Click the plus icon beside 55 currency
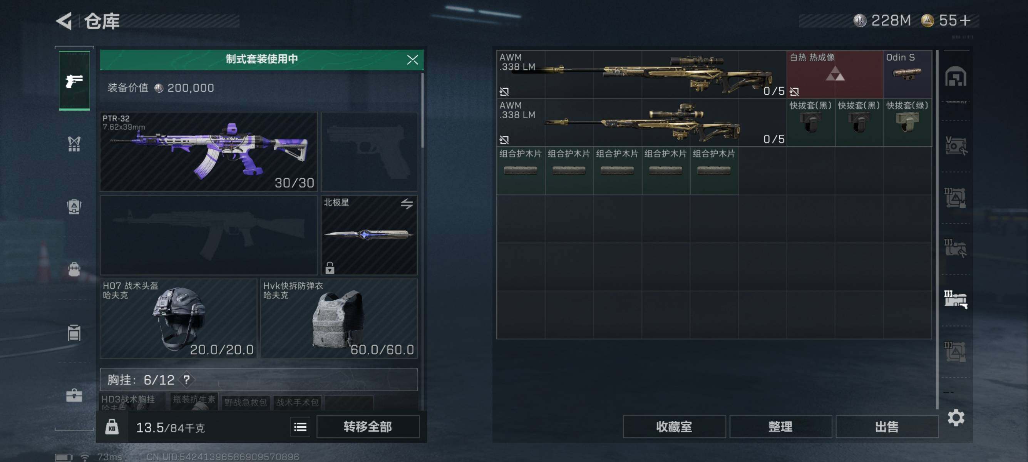Image resolution: width=1028 pixels, height=462 pixels. (x=965, y=20)
